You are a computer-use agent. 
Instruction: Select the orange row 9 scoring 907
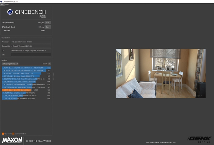point(26,90)
